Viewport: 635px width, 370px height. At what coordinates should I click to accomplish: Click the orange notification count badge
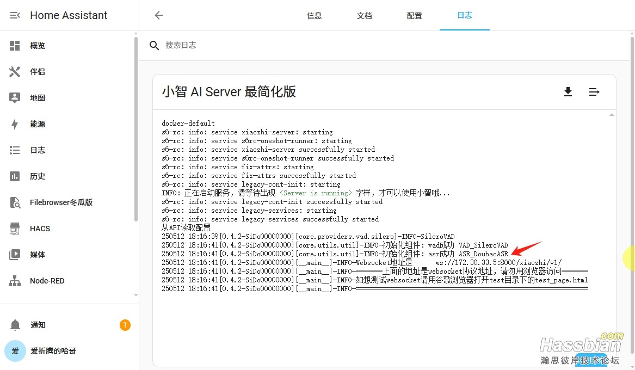coord(125,325)
